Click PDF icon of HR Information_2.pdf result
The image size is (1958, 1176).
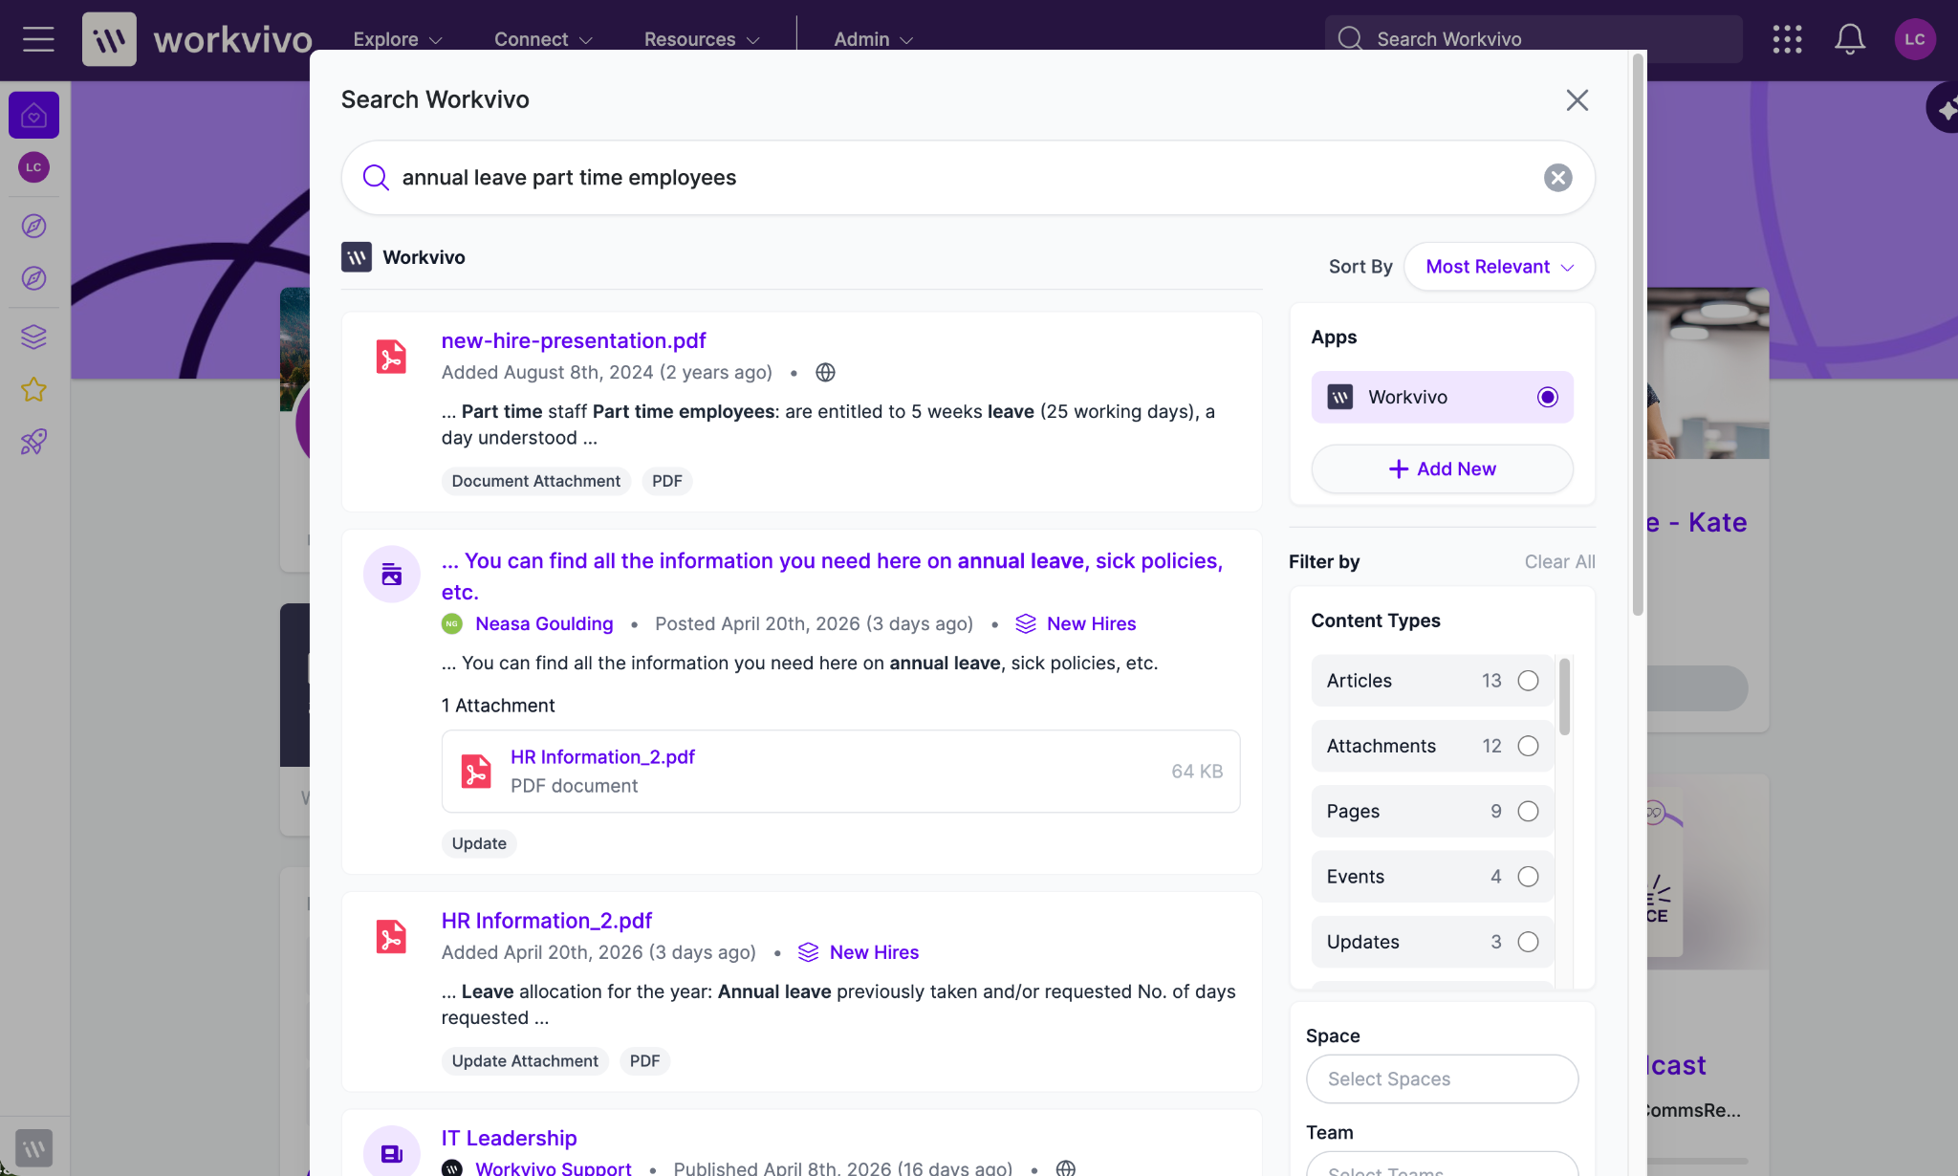391,937
